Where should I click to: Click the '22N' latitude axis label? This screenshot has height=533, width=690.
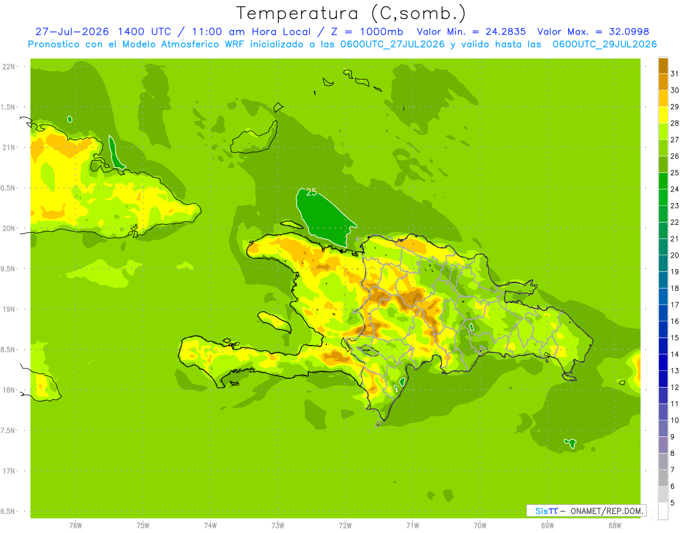[x=10, y=67]
